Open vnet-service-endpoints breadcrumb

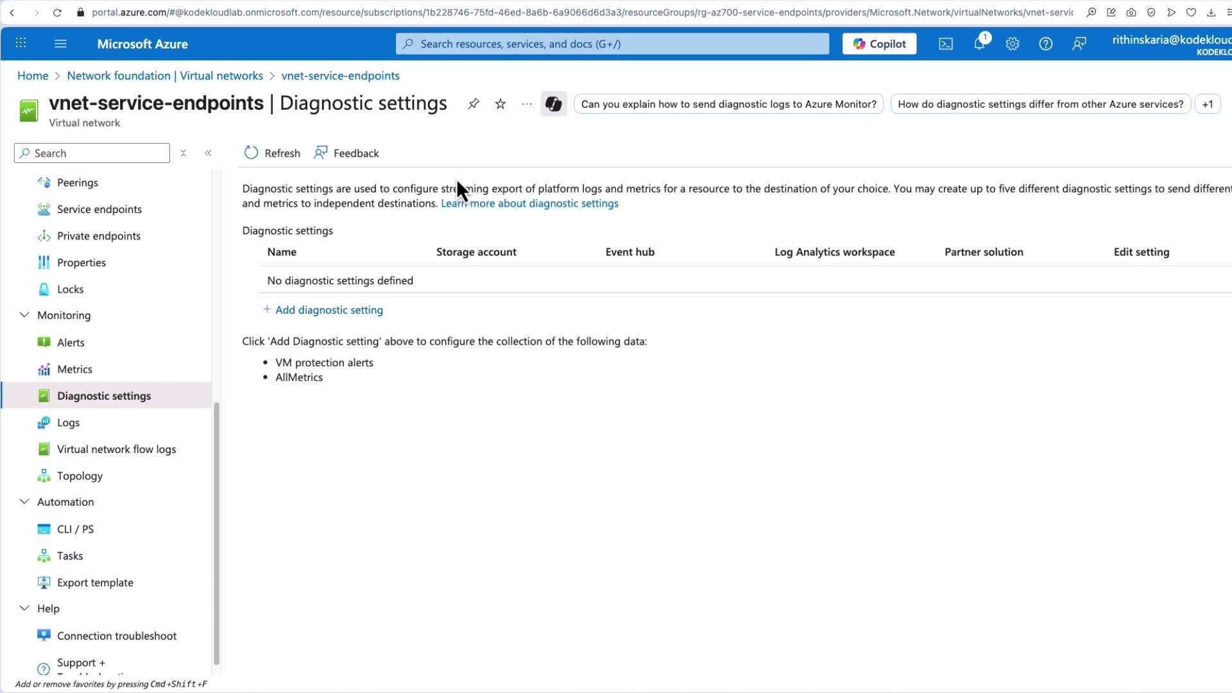[340, 76]
